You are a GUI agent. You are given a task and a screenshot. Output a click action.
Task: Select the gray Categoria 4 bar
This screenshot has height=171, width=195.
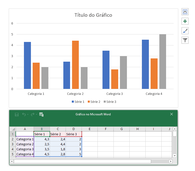[163, 61]
